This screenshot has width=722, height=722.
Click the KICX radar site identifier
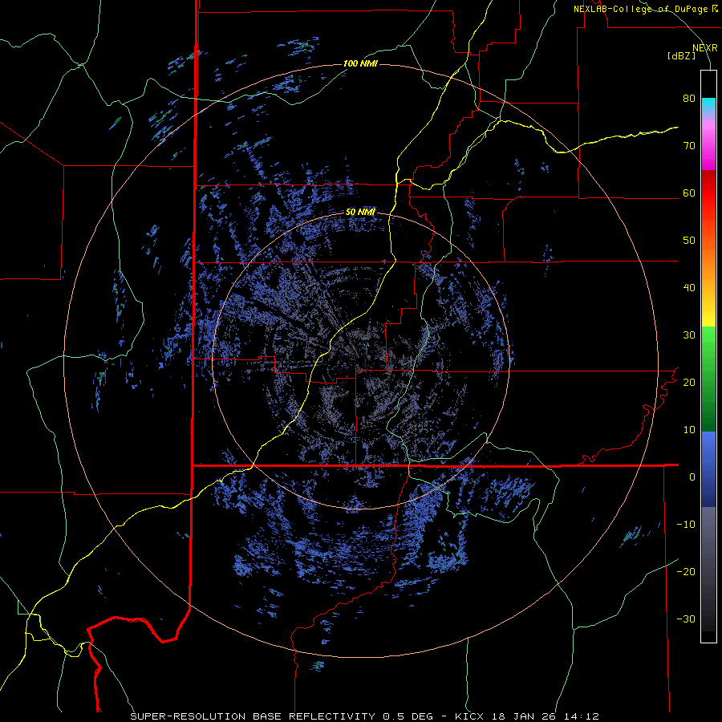(469, 716)
